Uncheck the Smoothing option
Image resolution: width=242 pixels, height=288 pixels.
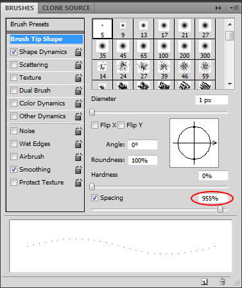[x=13, y=170]
